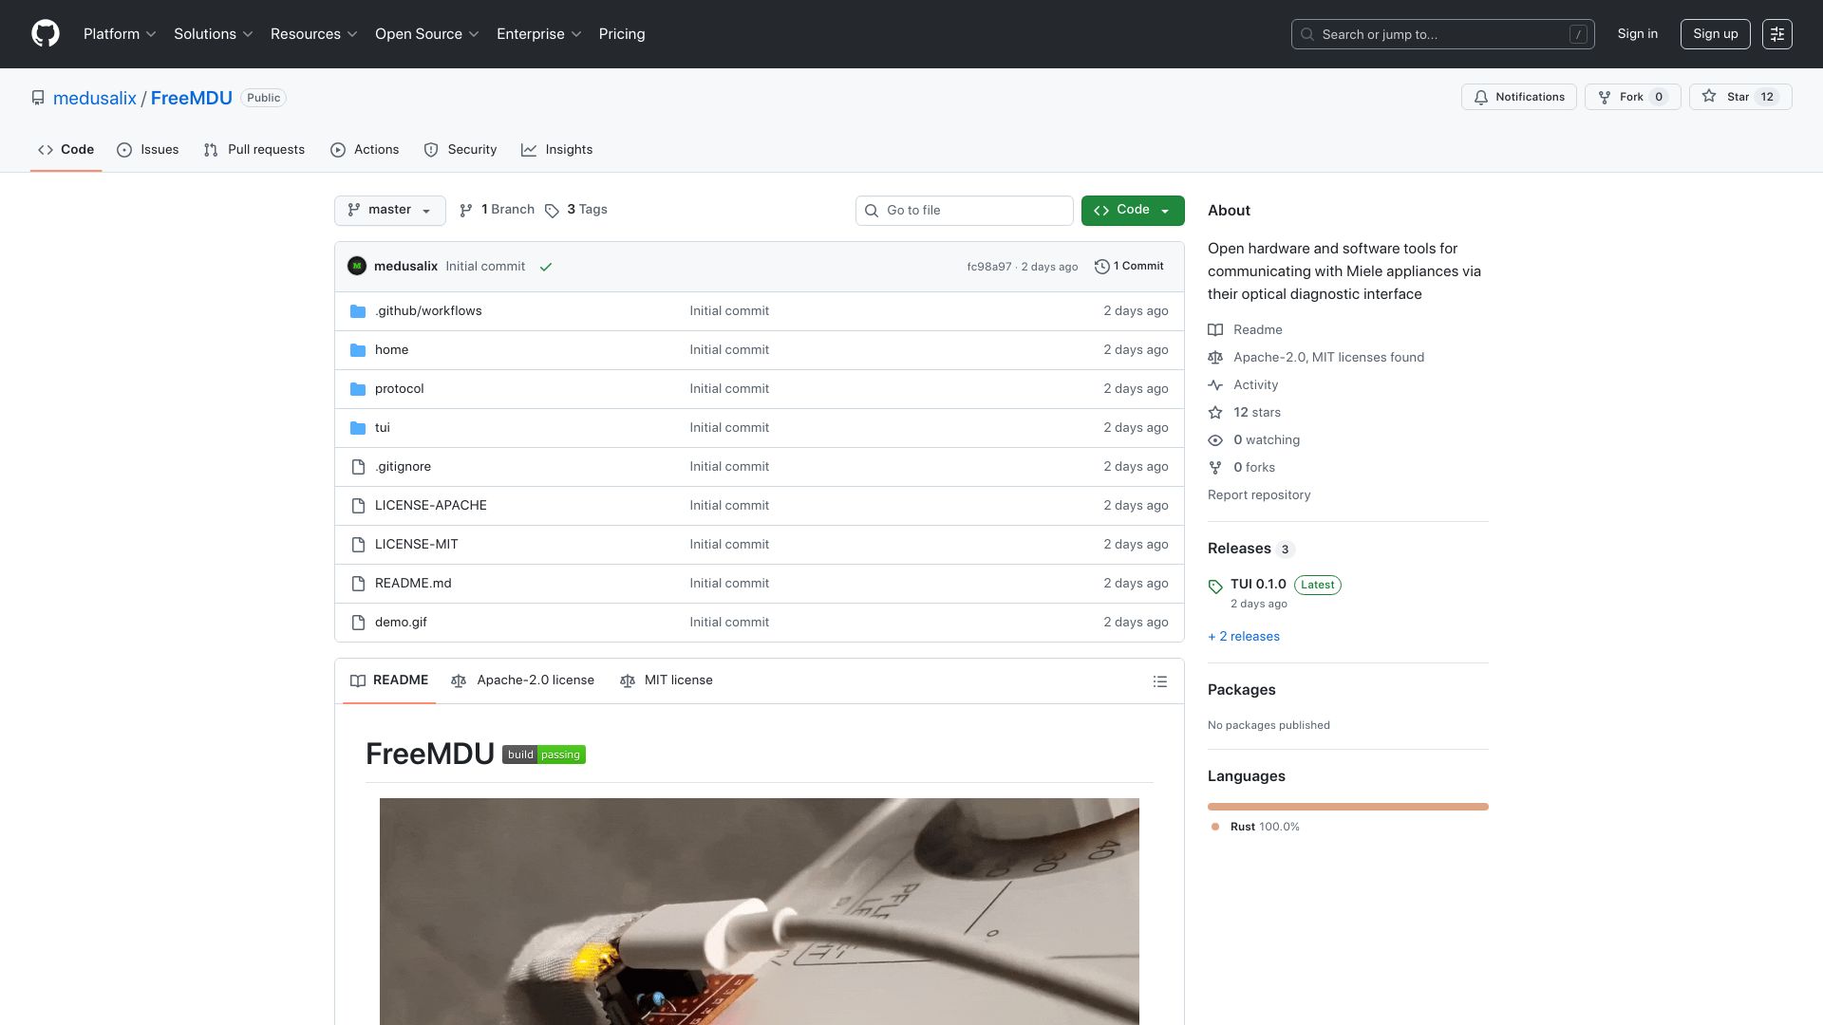This screenshot has height=1025, width=1823.
Task: Click the medusalix avatar in commit row
Action: [x=357, y=267]
